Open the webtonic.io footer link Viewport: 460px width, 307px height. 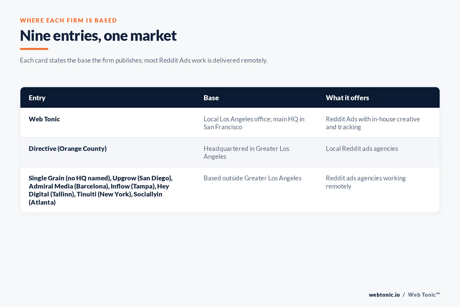coord(384,295)
